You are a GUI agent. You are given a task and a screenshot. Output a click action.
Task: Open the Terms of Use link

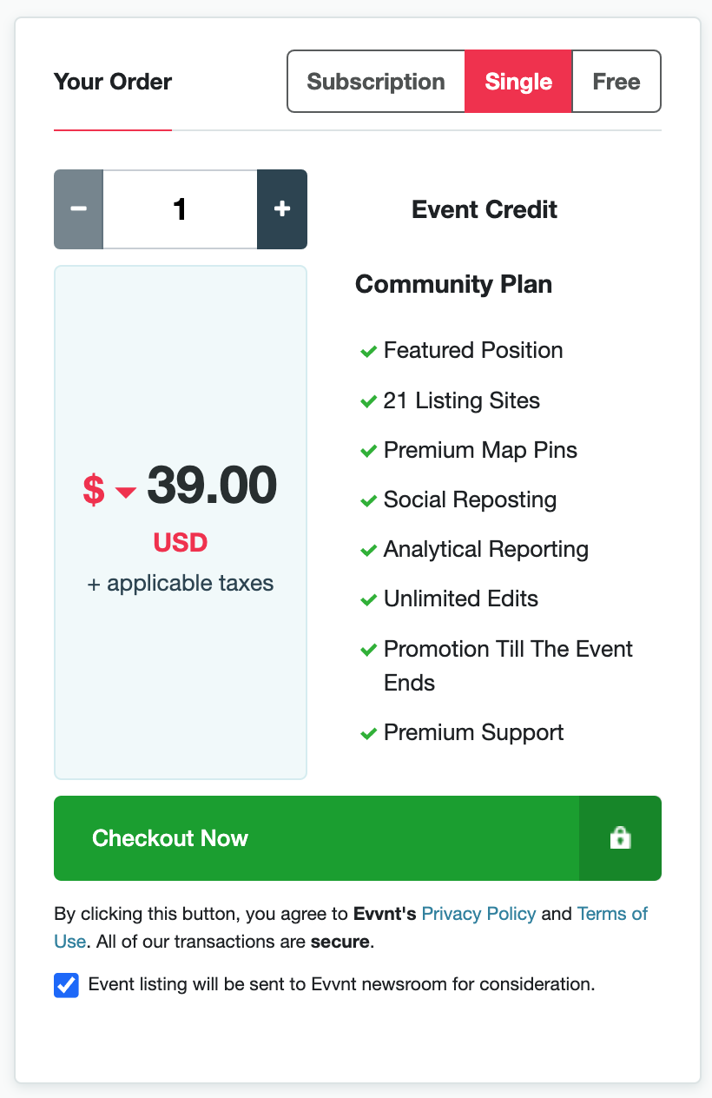351,928
